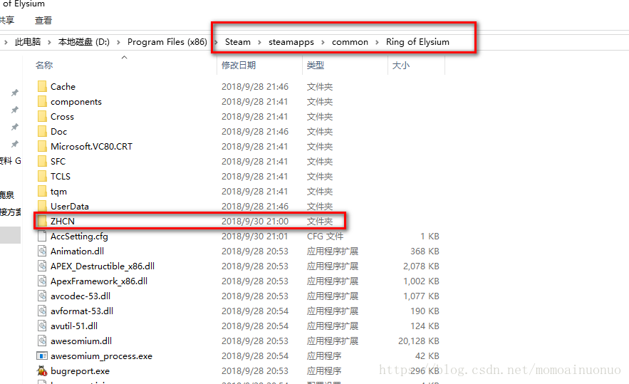629x384 pixels.
Task: Open the components folder icon
Action: pos(42,101)
